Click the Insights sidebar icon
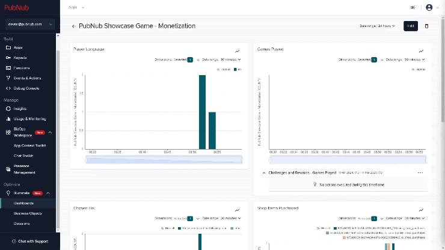 click(x=8, y=109)
